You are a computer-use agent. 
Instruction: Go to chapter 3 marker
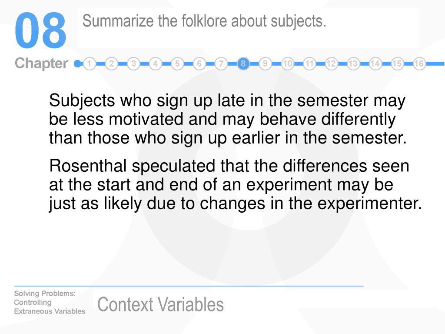(x=133, y=63)
